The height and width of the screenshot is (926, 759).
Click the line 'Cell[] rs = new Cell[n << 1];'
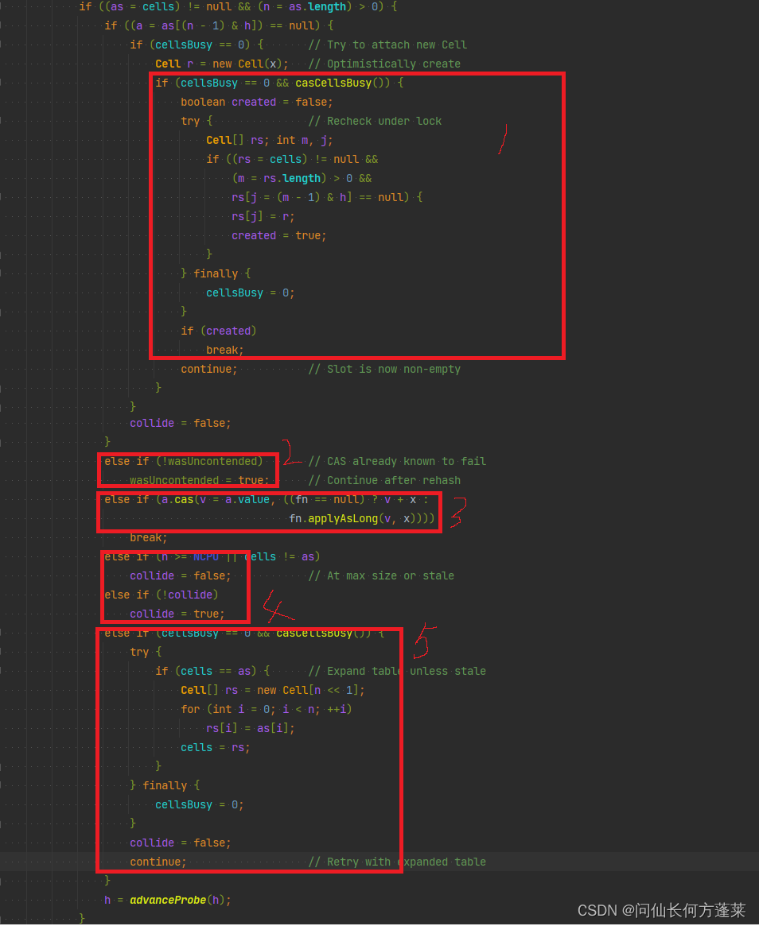(x=273, y=691)
